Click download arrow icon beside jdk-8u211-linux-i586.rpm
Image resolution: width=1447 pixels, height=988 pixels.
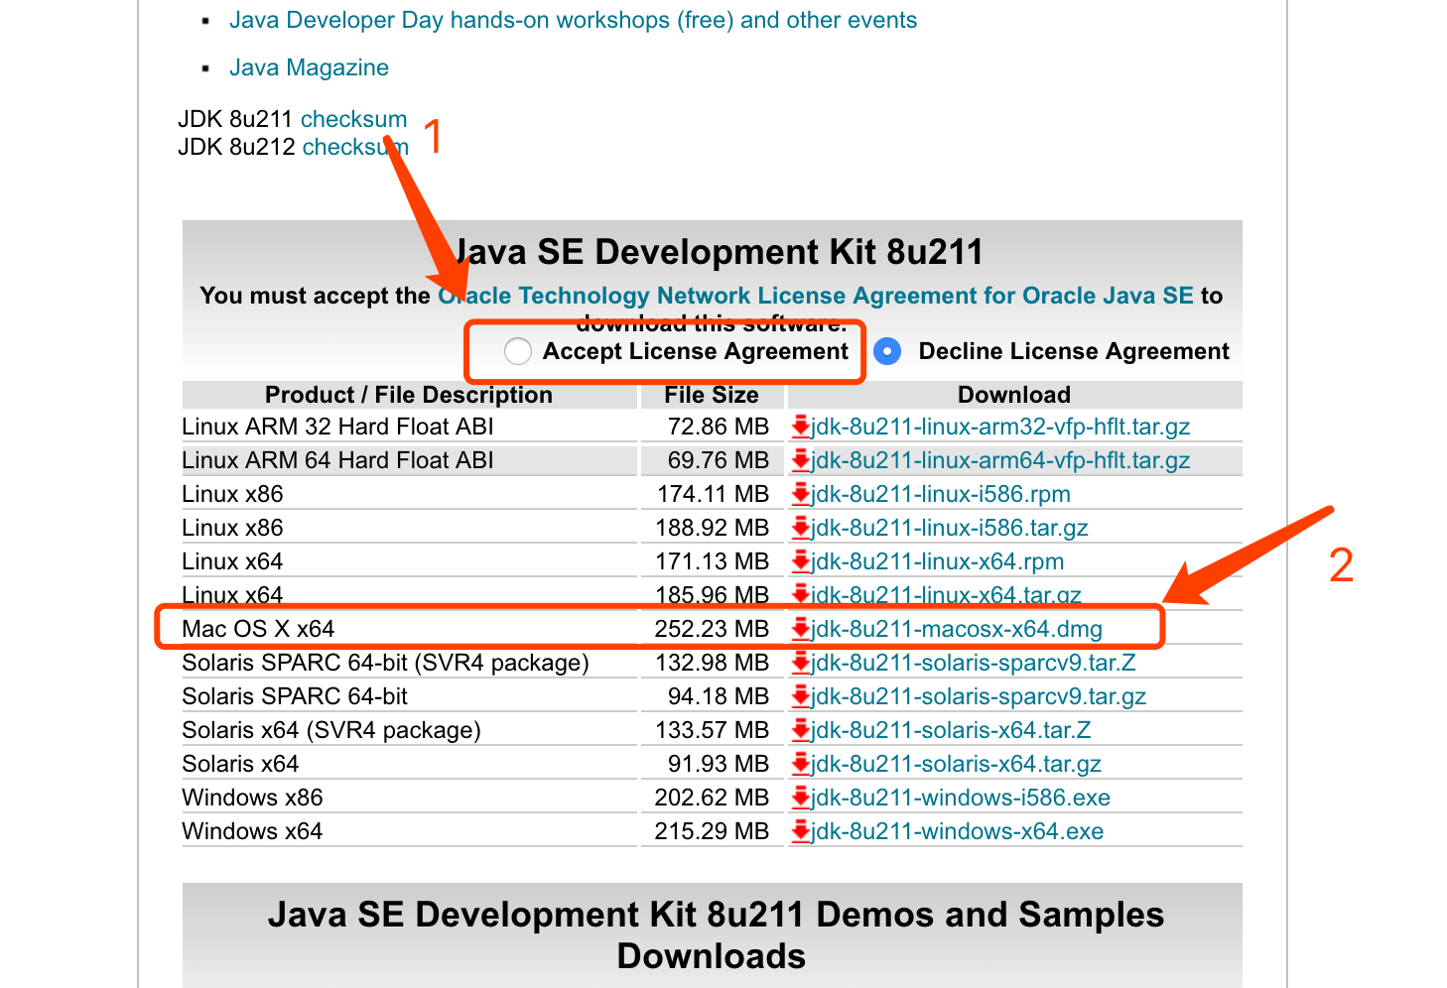tap(801, 495)
